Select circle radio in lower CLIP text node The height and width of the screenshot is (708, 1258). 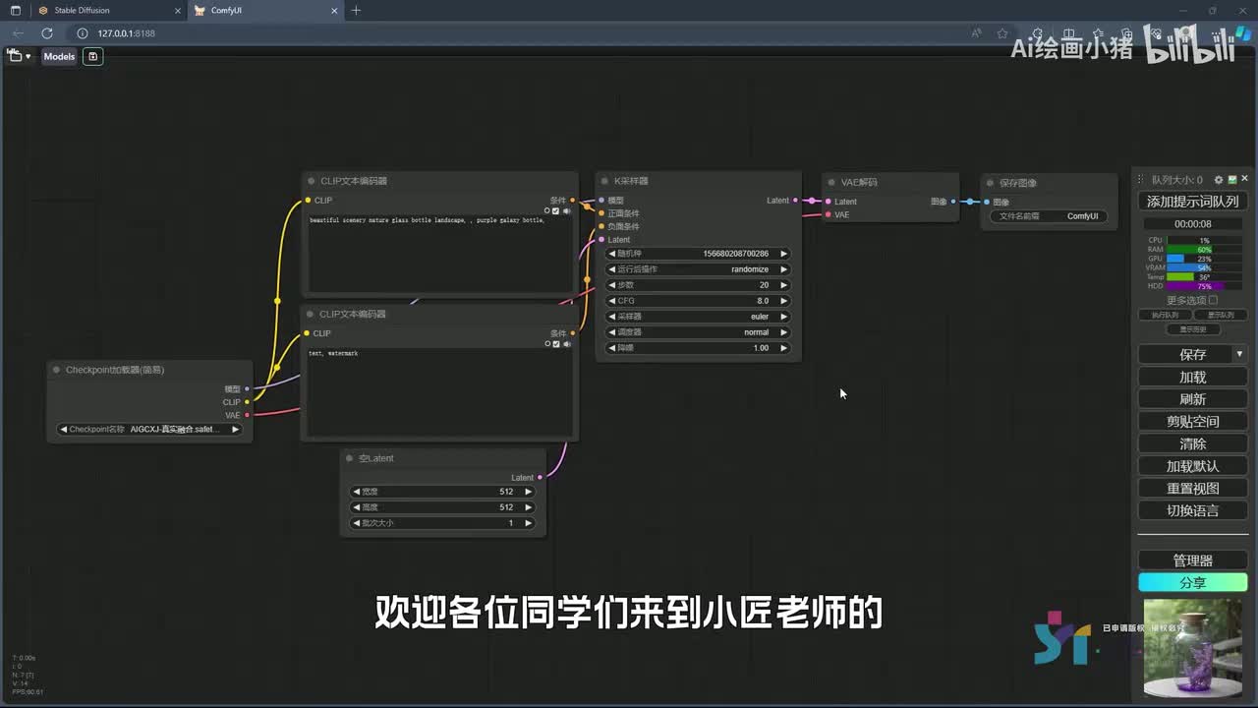547,344
